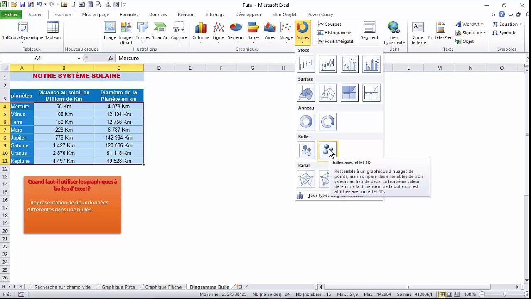The width and height of the screenshot is (531, 299).
Task: Choose the first radar chart type
Action: click(x=306, y=179)
